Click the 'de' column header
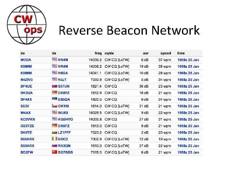This screenshot has height=170, width=227. point(23,53)
